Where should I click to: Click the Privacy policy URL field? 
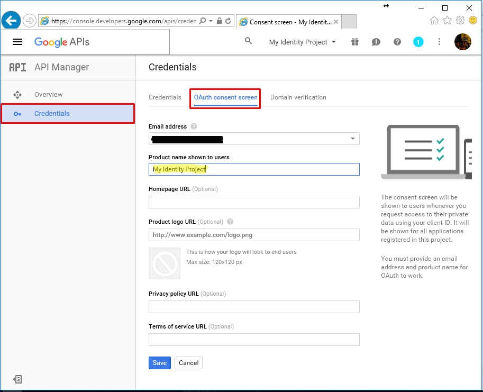[x=254, y=307]
